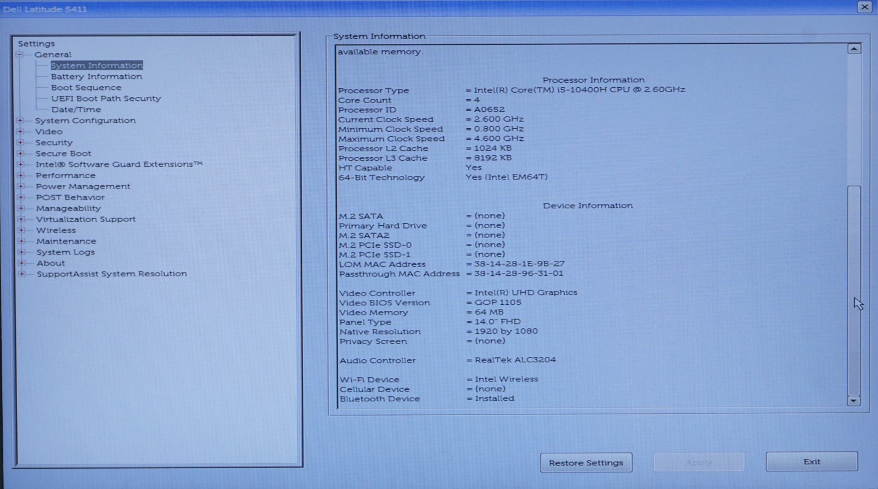Select the Video category label
This screenshot has width=878, height=489.
click(49, 132)
